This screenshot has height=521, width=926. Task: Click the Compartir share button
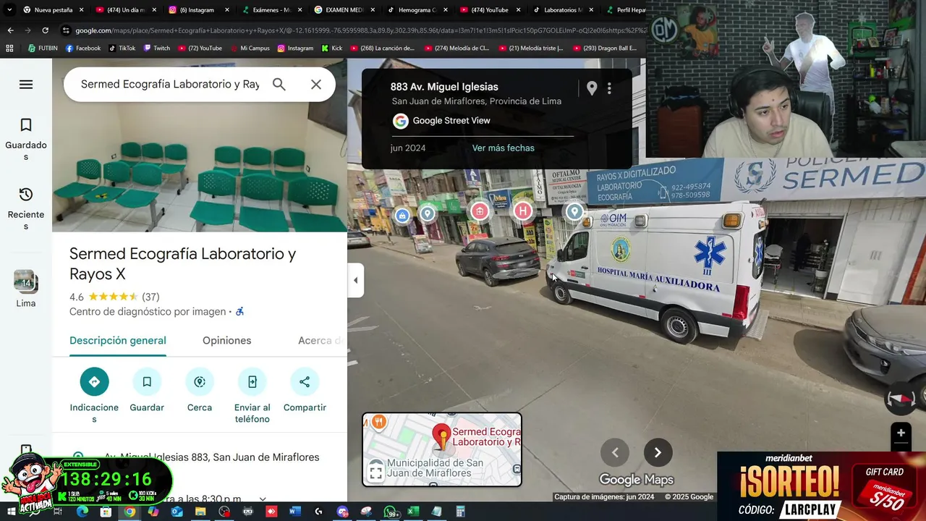point(305,391)
